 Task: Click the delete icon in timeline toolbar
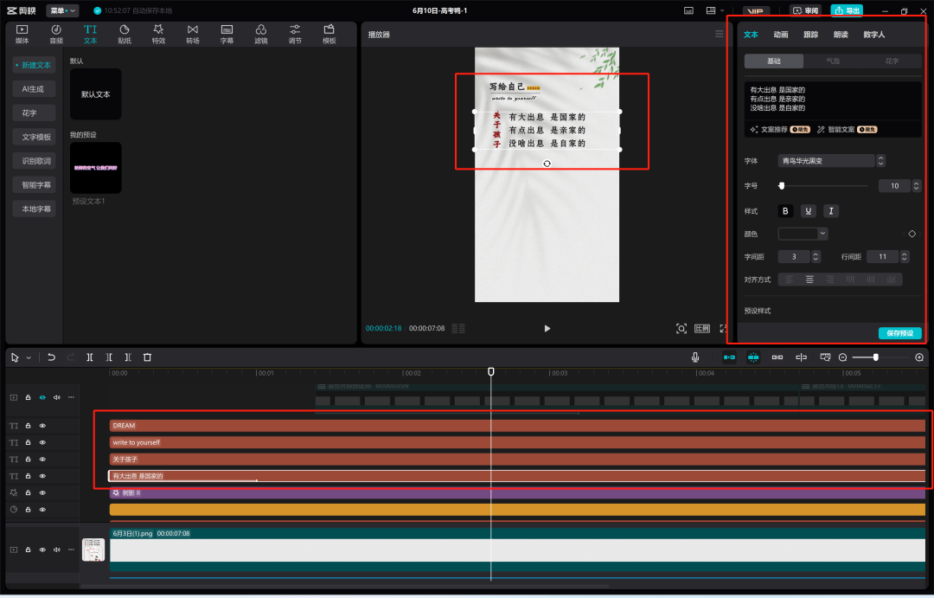click(x=147, y=357)
